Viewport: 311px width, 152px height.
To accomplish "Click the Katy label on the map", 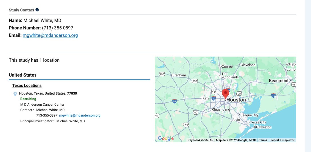I will pos(206,98).
